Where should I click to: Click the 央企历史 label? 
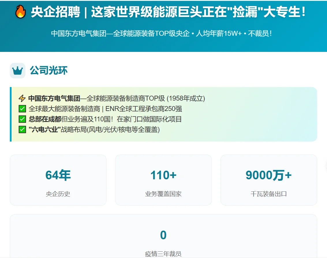point(58,194)
